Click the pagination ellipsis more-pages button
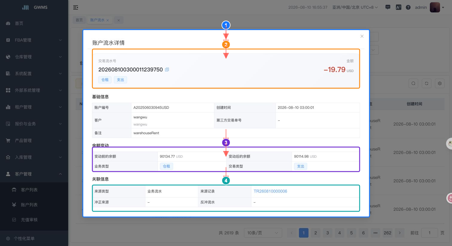The image size is (452, 246). coord(375,233)
